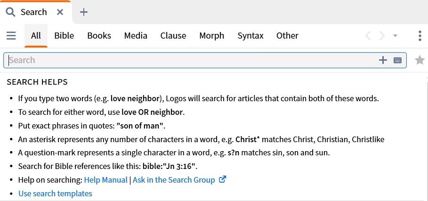Image resolution: width=428 pixels, height=201 pixels.
Task: Switch to the Bible search tab
Action: coord(64,36)
